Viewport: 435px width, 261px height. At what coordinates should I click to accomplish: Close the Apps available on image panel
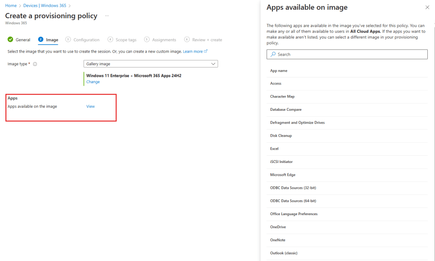point(427,7)
